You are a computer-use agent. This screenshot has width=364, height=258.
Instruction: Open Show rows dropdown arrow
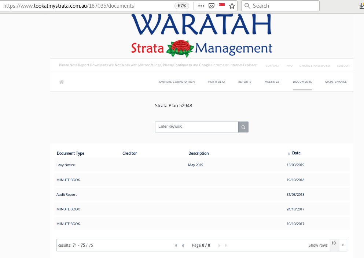[343, 245]
